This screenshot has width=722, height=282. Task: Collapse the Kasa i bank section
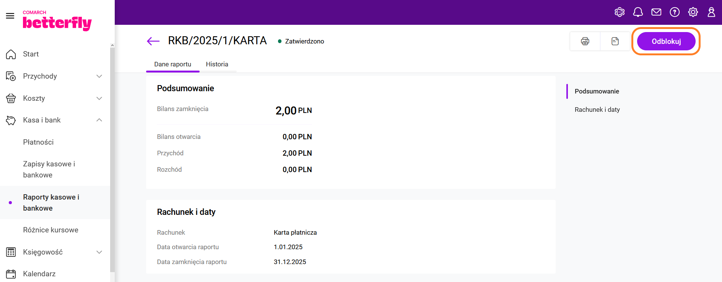pyautogui.click(x=99, y=120)
